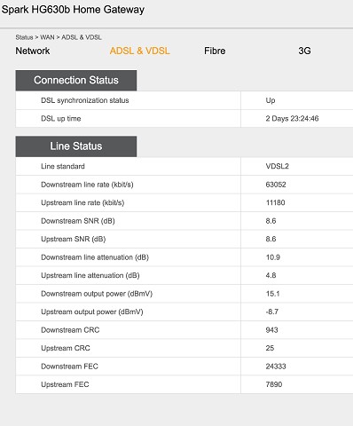
Task: Select Downstream output power (dBmV) label
Action: (x=97, y=294)
